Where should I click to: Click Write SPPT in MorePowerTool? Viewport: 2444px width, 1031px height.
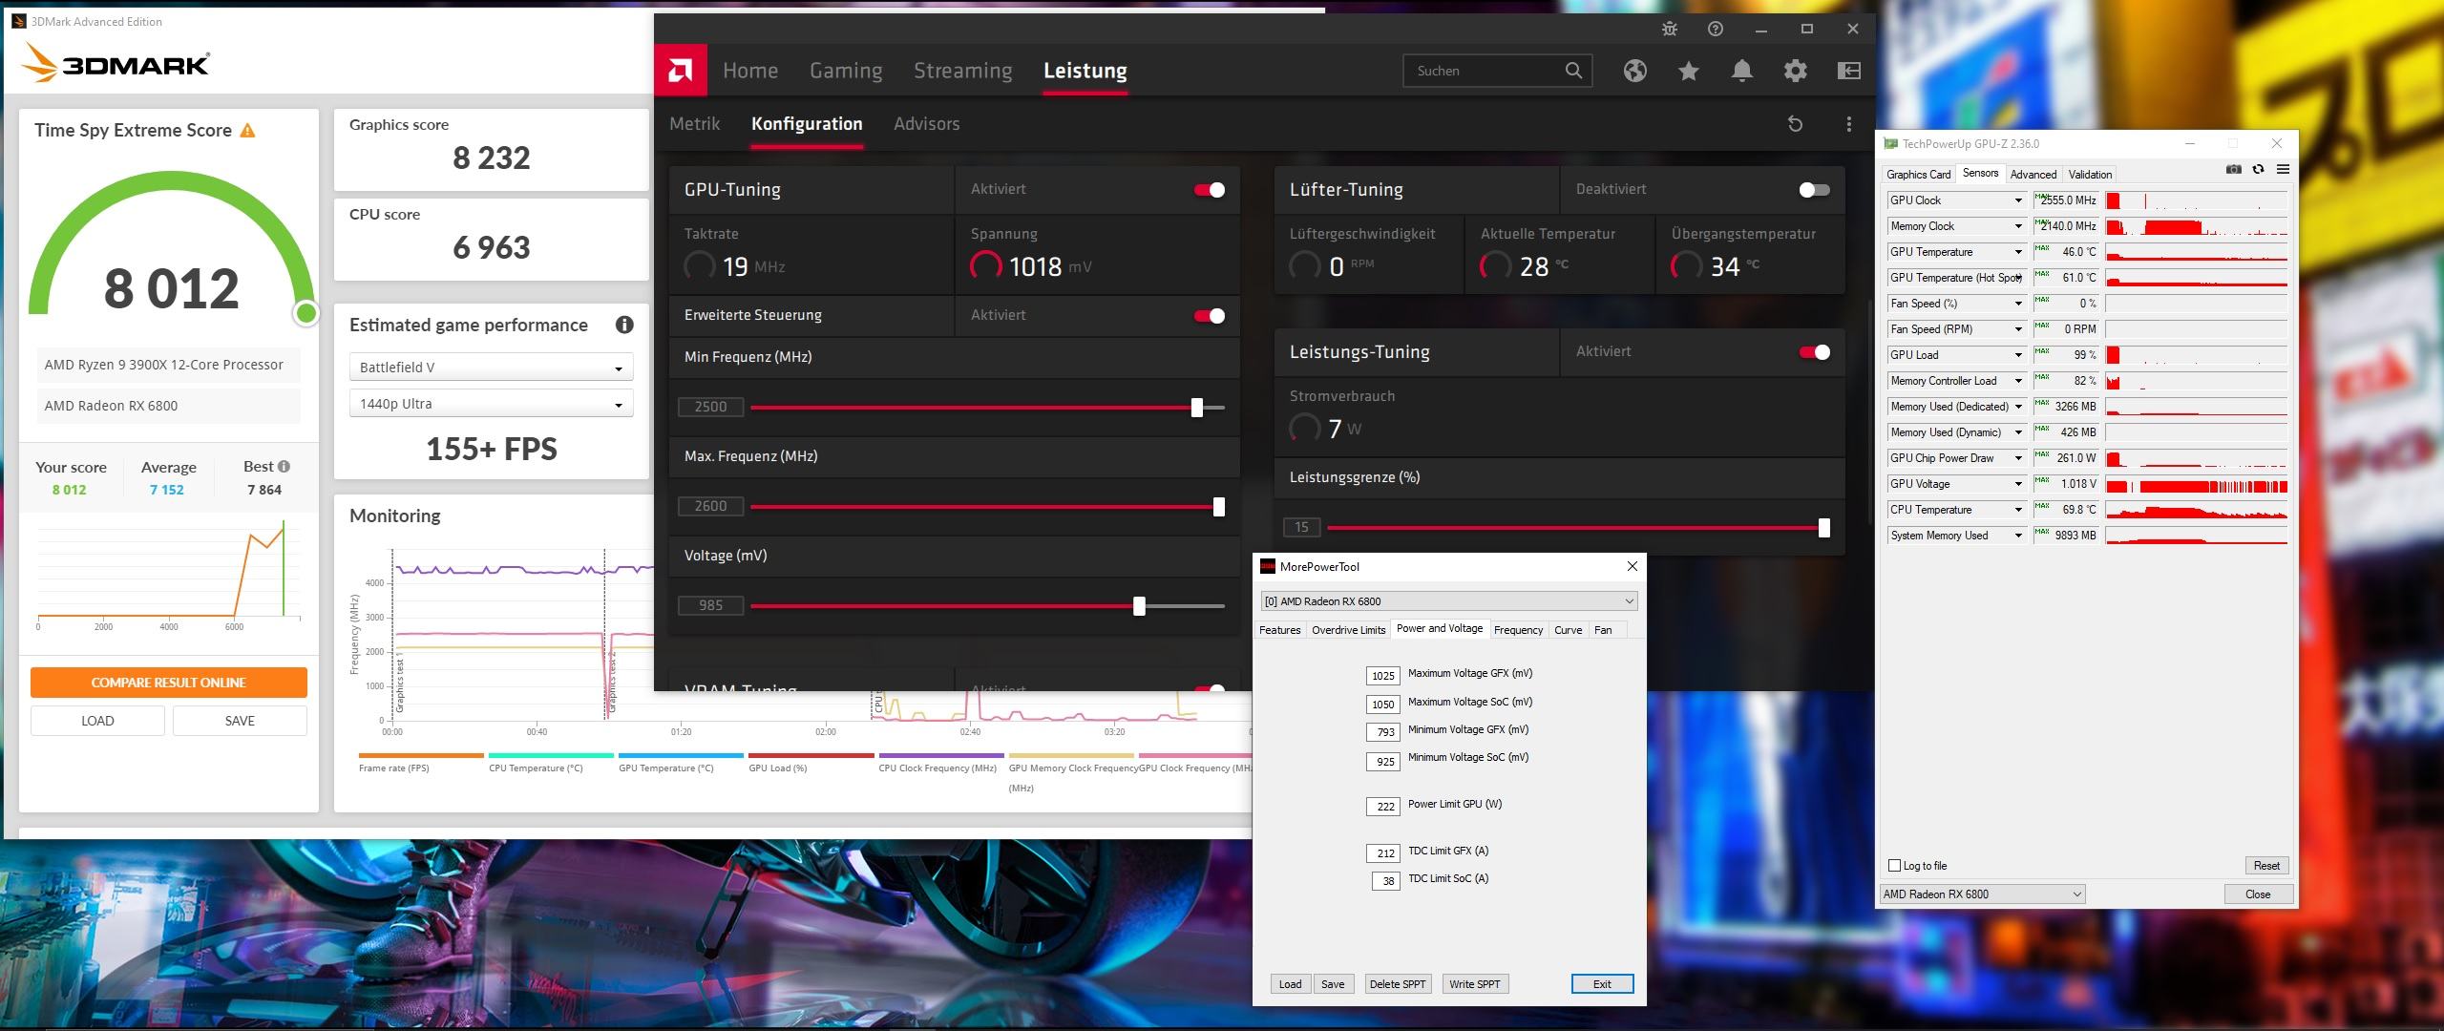(1475, 984)
